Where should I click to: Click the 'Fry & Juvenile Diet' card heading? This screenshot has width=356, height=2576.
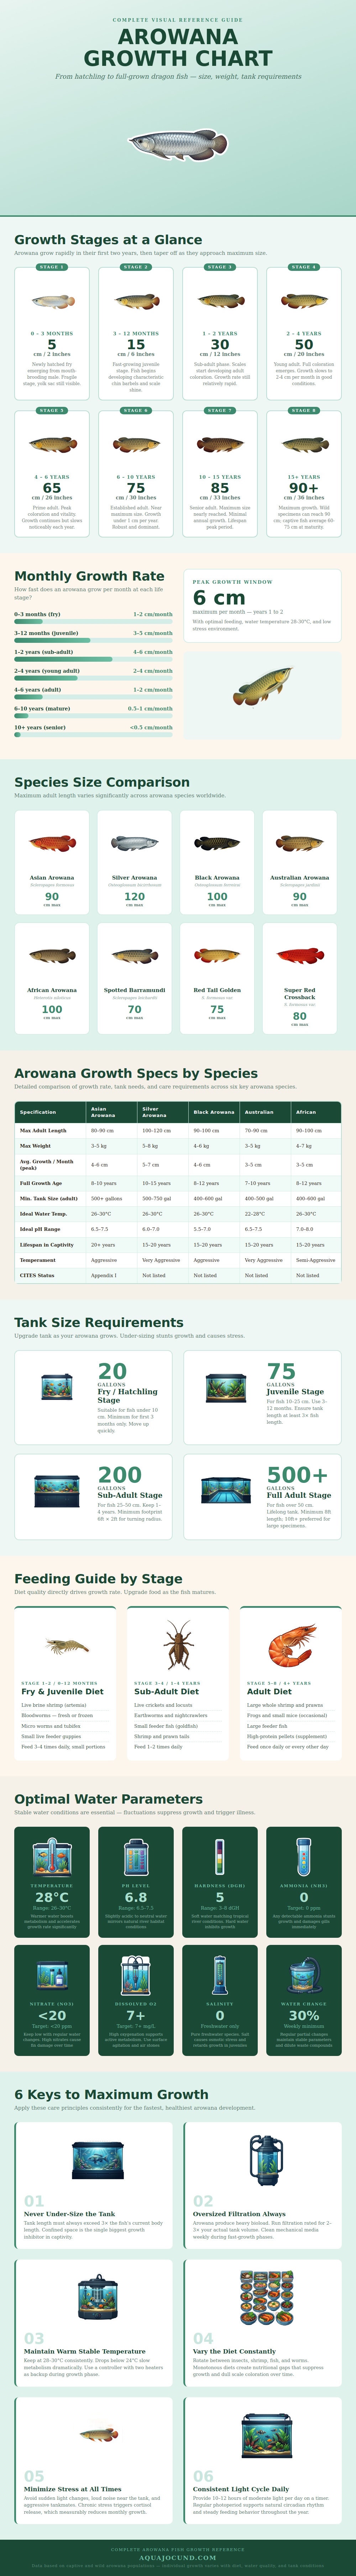click(x=62, y=1692)
